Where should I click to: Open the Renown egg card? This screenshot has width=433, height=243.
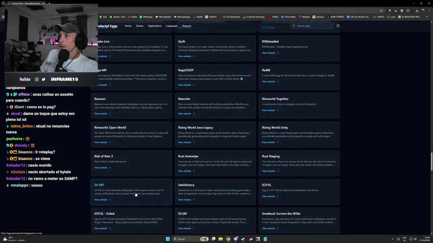click(x=131, y=106)
